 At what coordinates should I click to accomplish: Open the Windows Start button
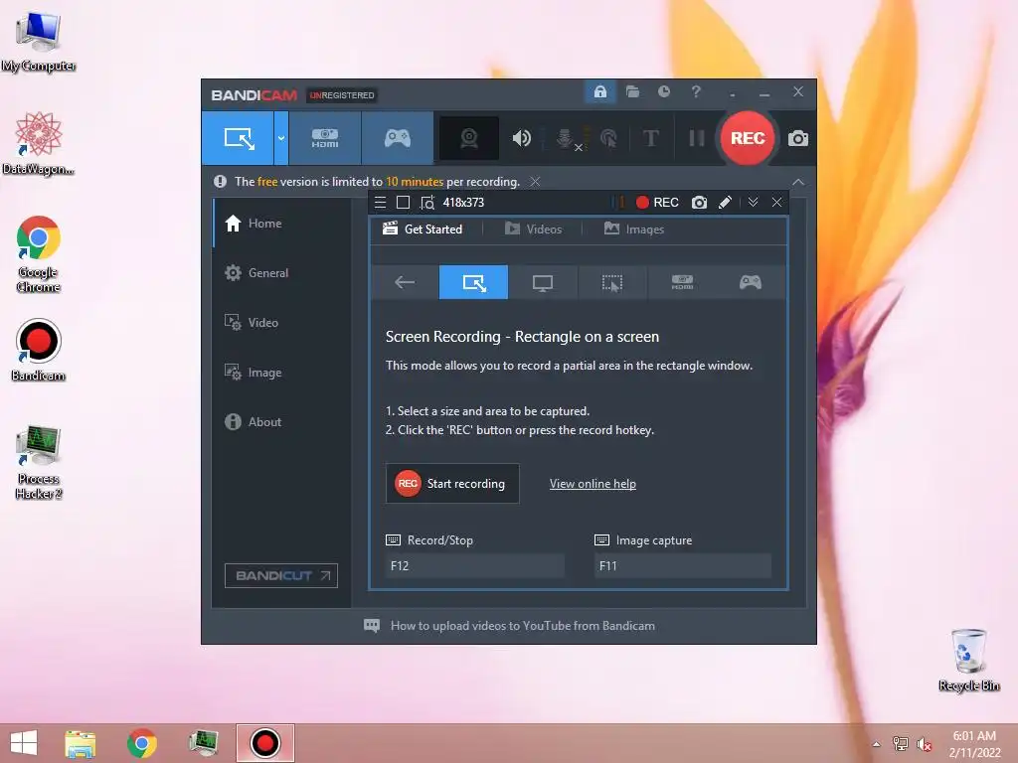click(x=24, y=743)
